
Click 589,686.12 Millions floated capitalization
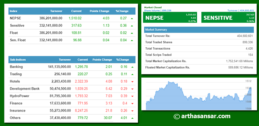tap(240, 67)
